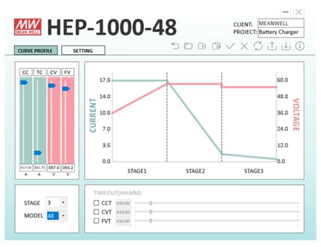Image resolution: width=321 pixels, height=247 pixels.
Task: Click the CV slider handle
Action: (x=52, y=85)
